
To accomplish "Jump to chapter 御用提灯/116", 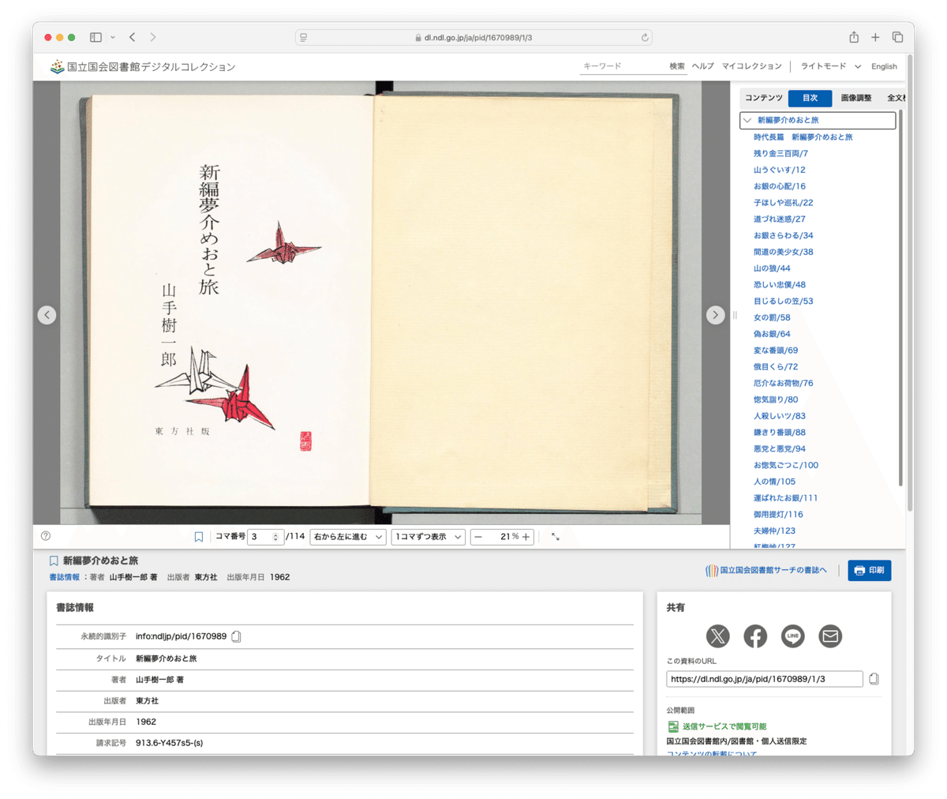I will pyautogui.click(x=778, y=514).
